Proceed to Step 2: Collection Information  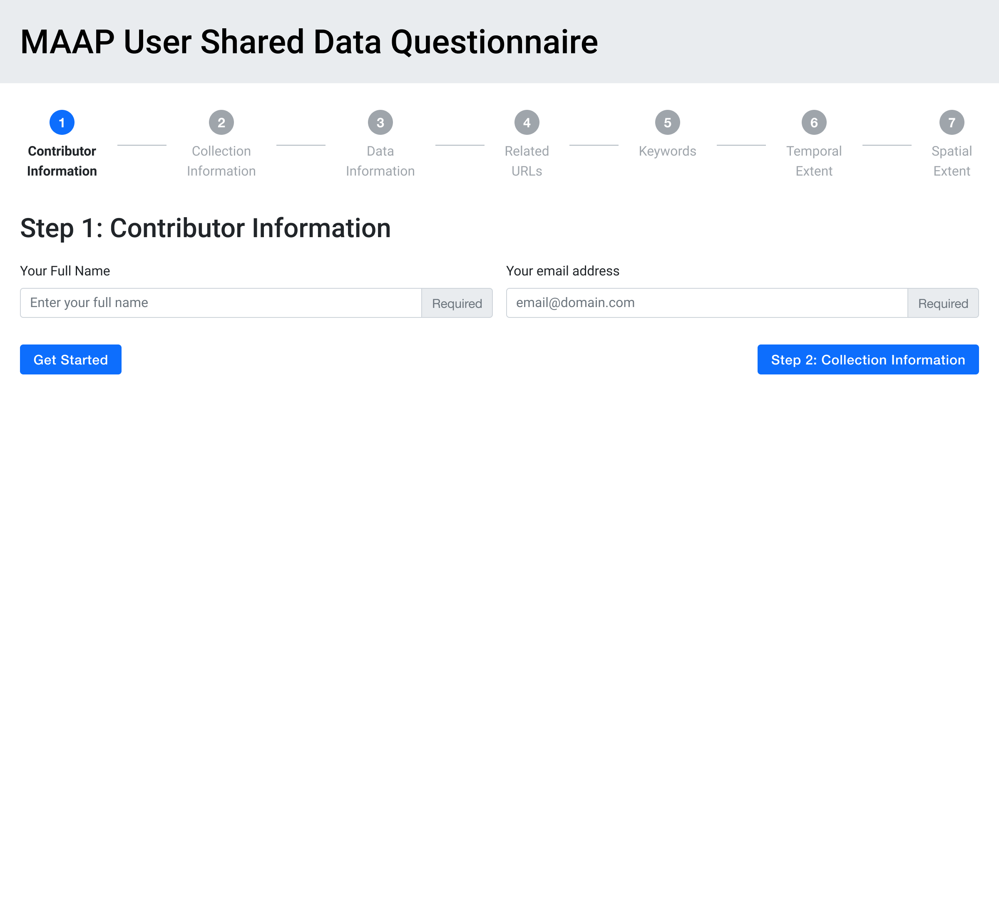click(x=868, y=359)
